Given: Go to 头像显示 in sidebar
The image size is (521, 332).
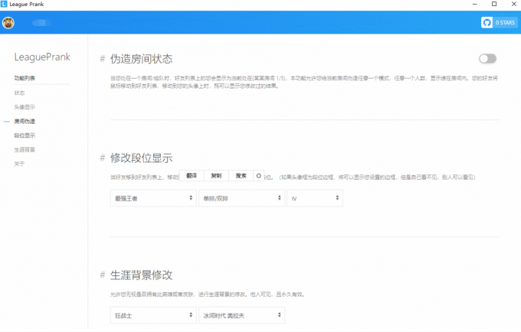Looking at the screenshot, I should [x=25, y=107].
